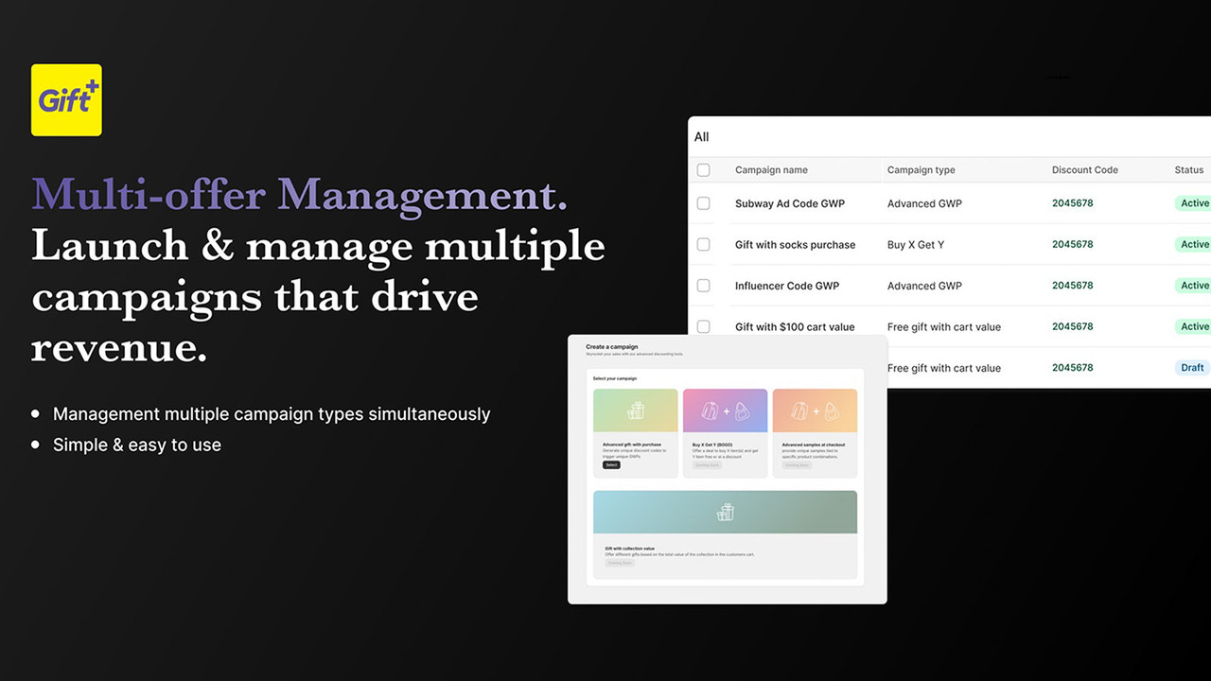Switch to the All tab
Screen dimensions: 1211x681
click(701, 137)
